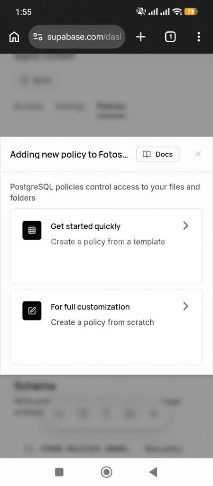Image resolution: width=213 pixels, height=486 pixels.
Task: Open site info icon in address bar
Action: 38,37
